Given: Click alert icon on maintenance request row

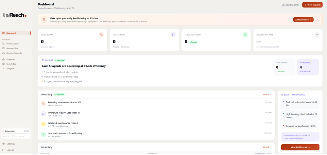Looking at the screenshot, I should click(x=43, y=124).
